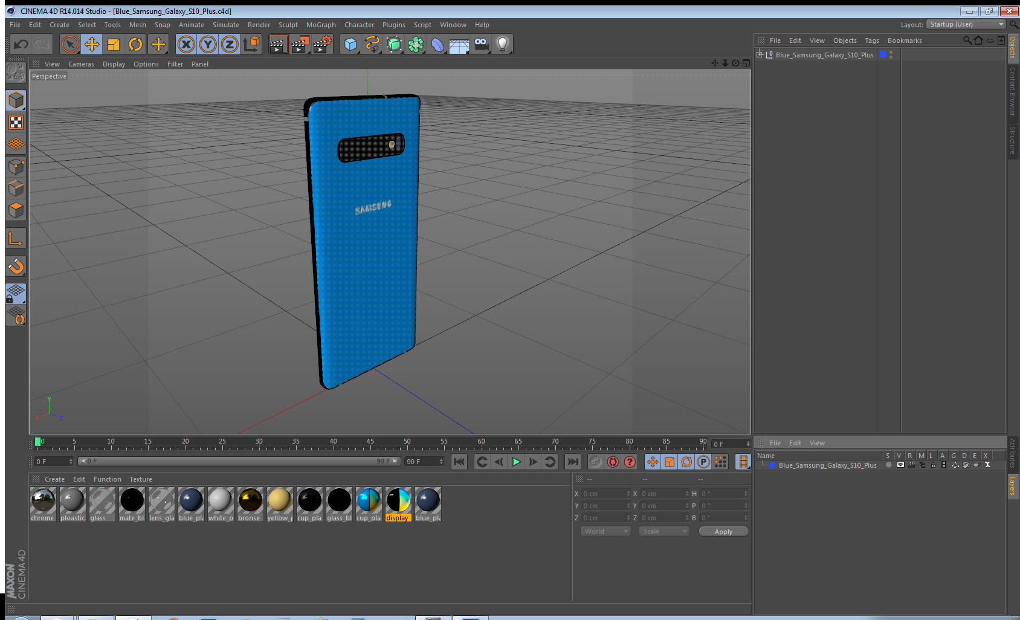Screen dimensions: 1020x620
Task: Open Edit Render Settings icon
Action: tap(323, 44)
